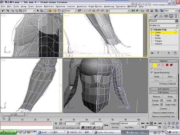Click the time slider 0/100 handle
This screenshot has width=180, height=135.
tap(14, 114)
